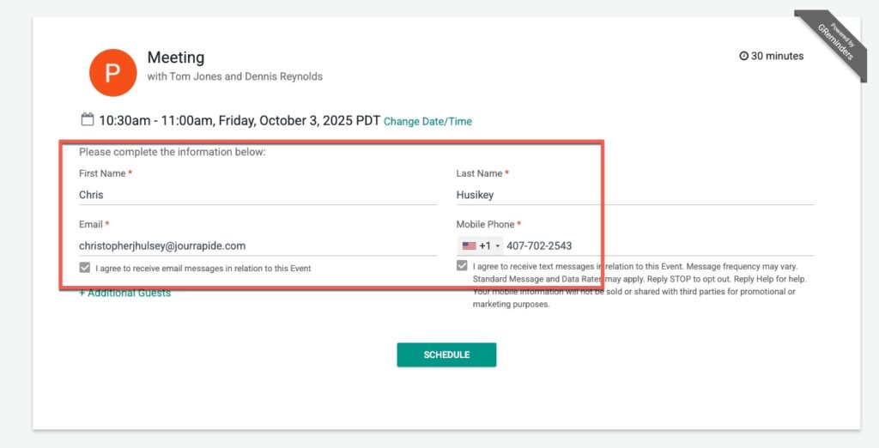Click the Mobile Phone number field
879x448 pixels.
(652, 246)
